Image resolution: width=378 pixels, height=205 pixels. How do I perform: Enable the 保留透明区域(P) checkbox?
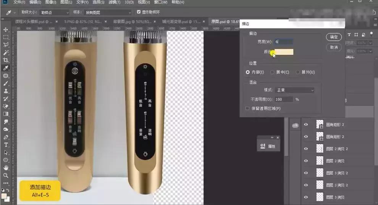tap(247, 108)
